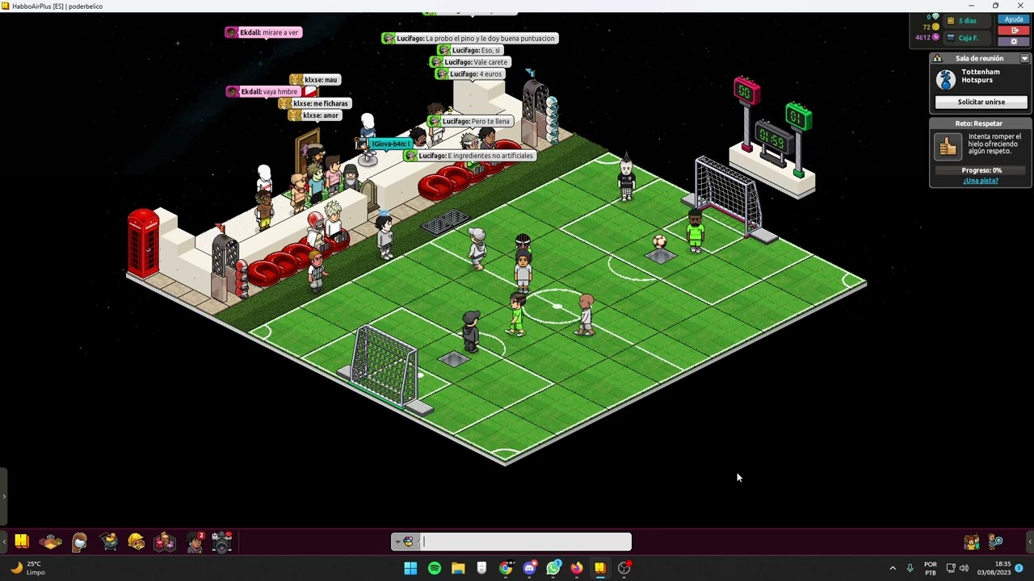This screenshot has height=581, width=1034.
Task: Click chat message 'Lucifago: Eso, si'
Action: (469, 50)
